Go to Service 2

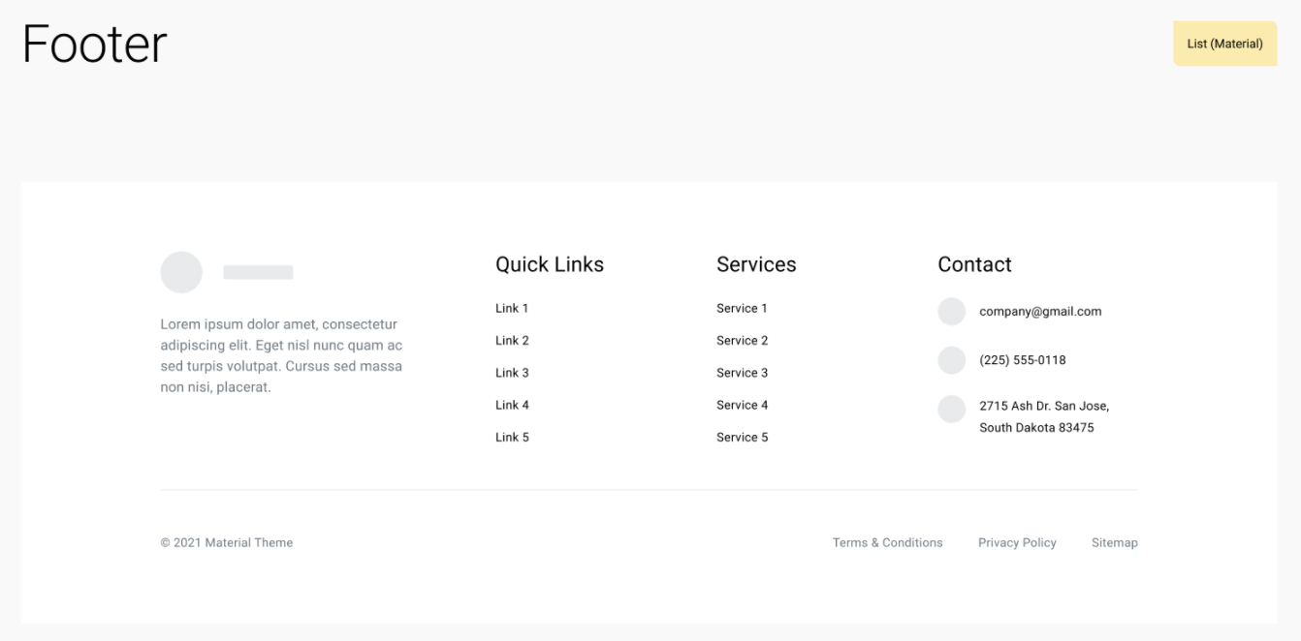pos(743,341)
